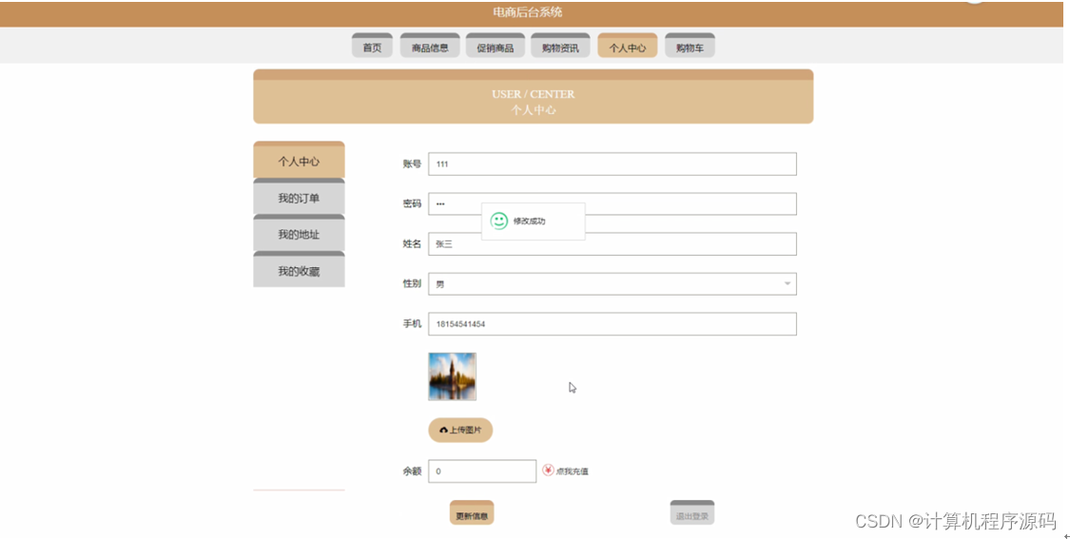This screenshot has width=1070, height=539.
Task: Focus the 账号 input field
Action: pos(613,164)
